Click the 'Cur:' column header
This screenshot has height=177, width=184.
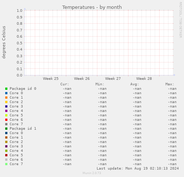point(65,84)
